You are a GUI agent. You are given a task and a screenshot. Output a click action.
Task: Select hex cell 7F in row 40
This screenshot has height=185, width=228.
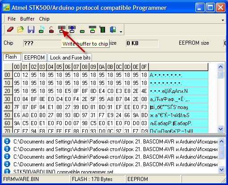17,107
